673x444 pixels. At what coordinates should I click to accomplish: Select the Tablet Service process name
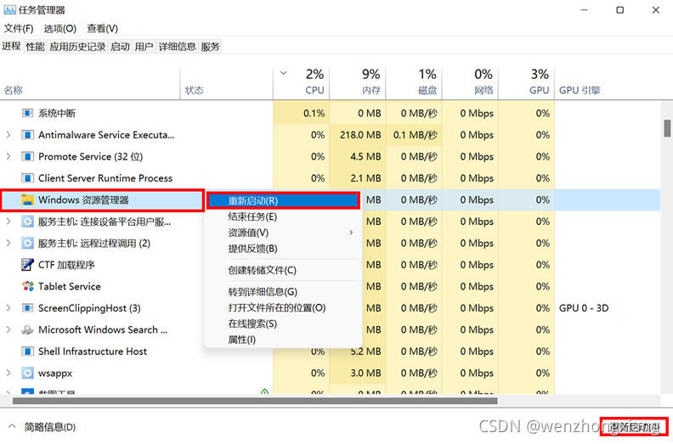tap(70, 286)
